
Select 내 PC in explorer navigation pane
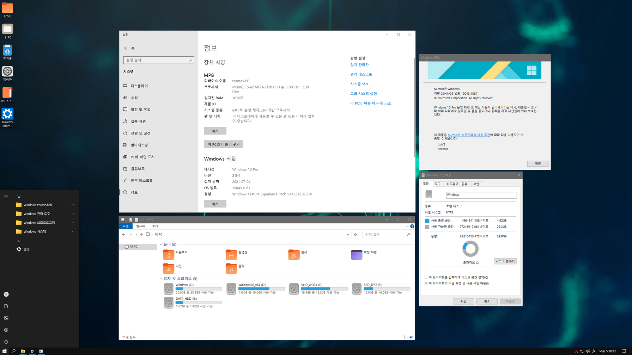[x=138, y=247]
